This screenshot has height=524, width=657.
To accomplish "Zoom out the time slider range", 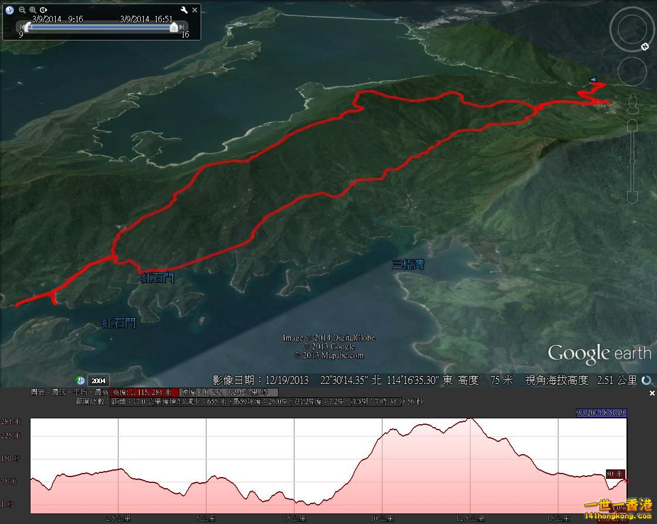I will point(22,10).
